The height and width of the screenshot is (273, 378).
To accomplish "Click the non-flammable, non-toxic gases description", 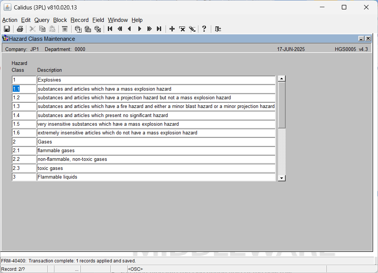I will tap(156, 159).
